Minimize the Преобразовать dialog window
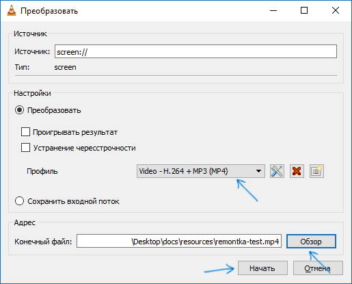This screenshot has width=352, height=284. click(x=273, y=10)
